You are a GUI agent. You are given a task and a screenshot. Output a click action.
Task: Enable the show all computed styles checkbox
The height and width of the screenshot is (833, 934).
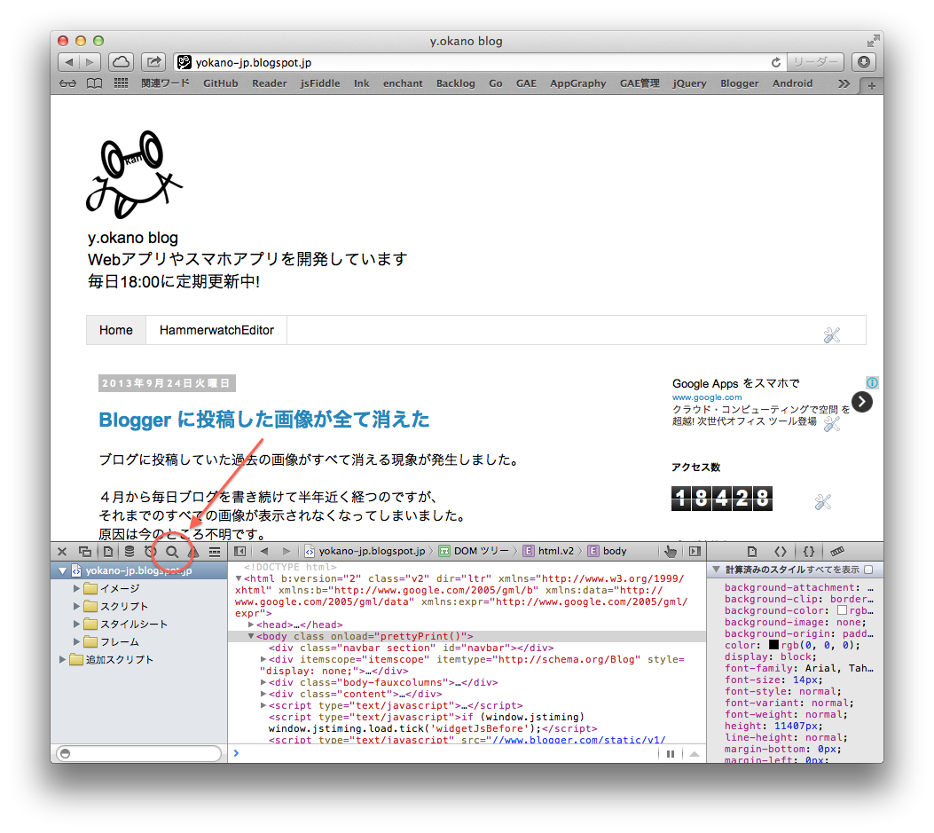click(x=868, y=570)
